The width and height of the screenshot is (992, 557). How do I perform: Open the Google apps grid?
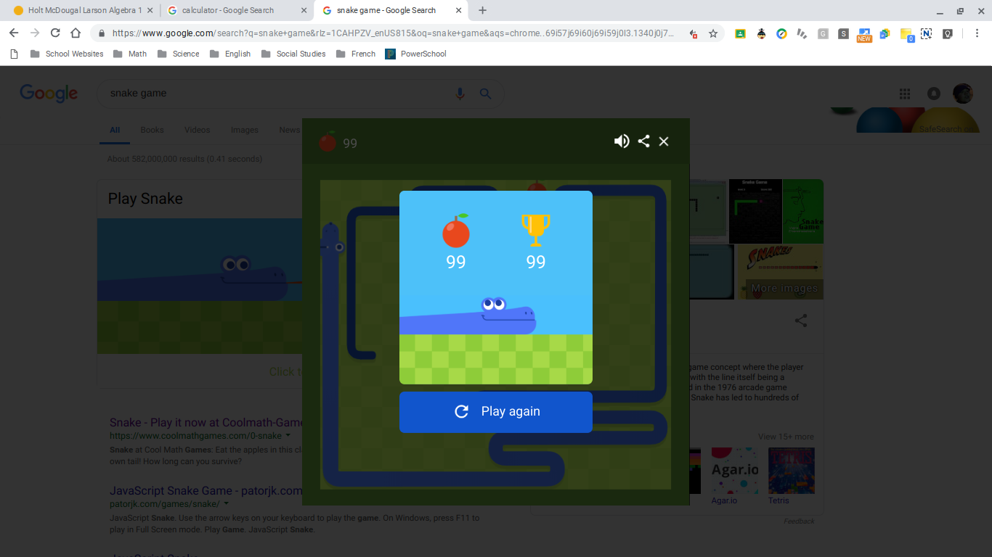(x=905, y=94)
